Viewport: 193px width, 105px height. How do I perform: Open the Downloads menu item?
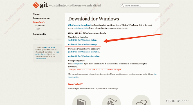pos(39,22)
